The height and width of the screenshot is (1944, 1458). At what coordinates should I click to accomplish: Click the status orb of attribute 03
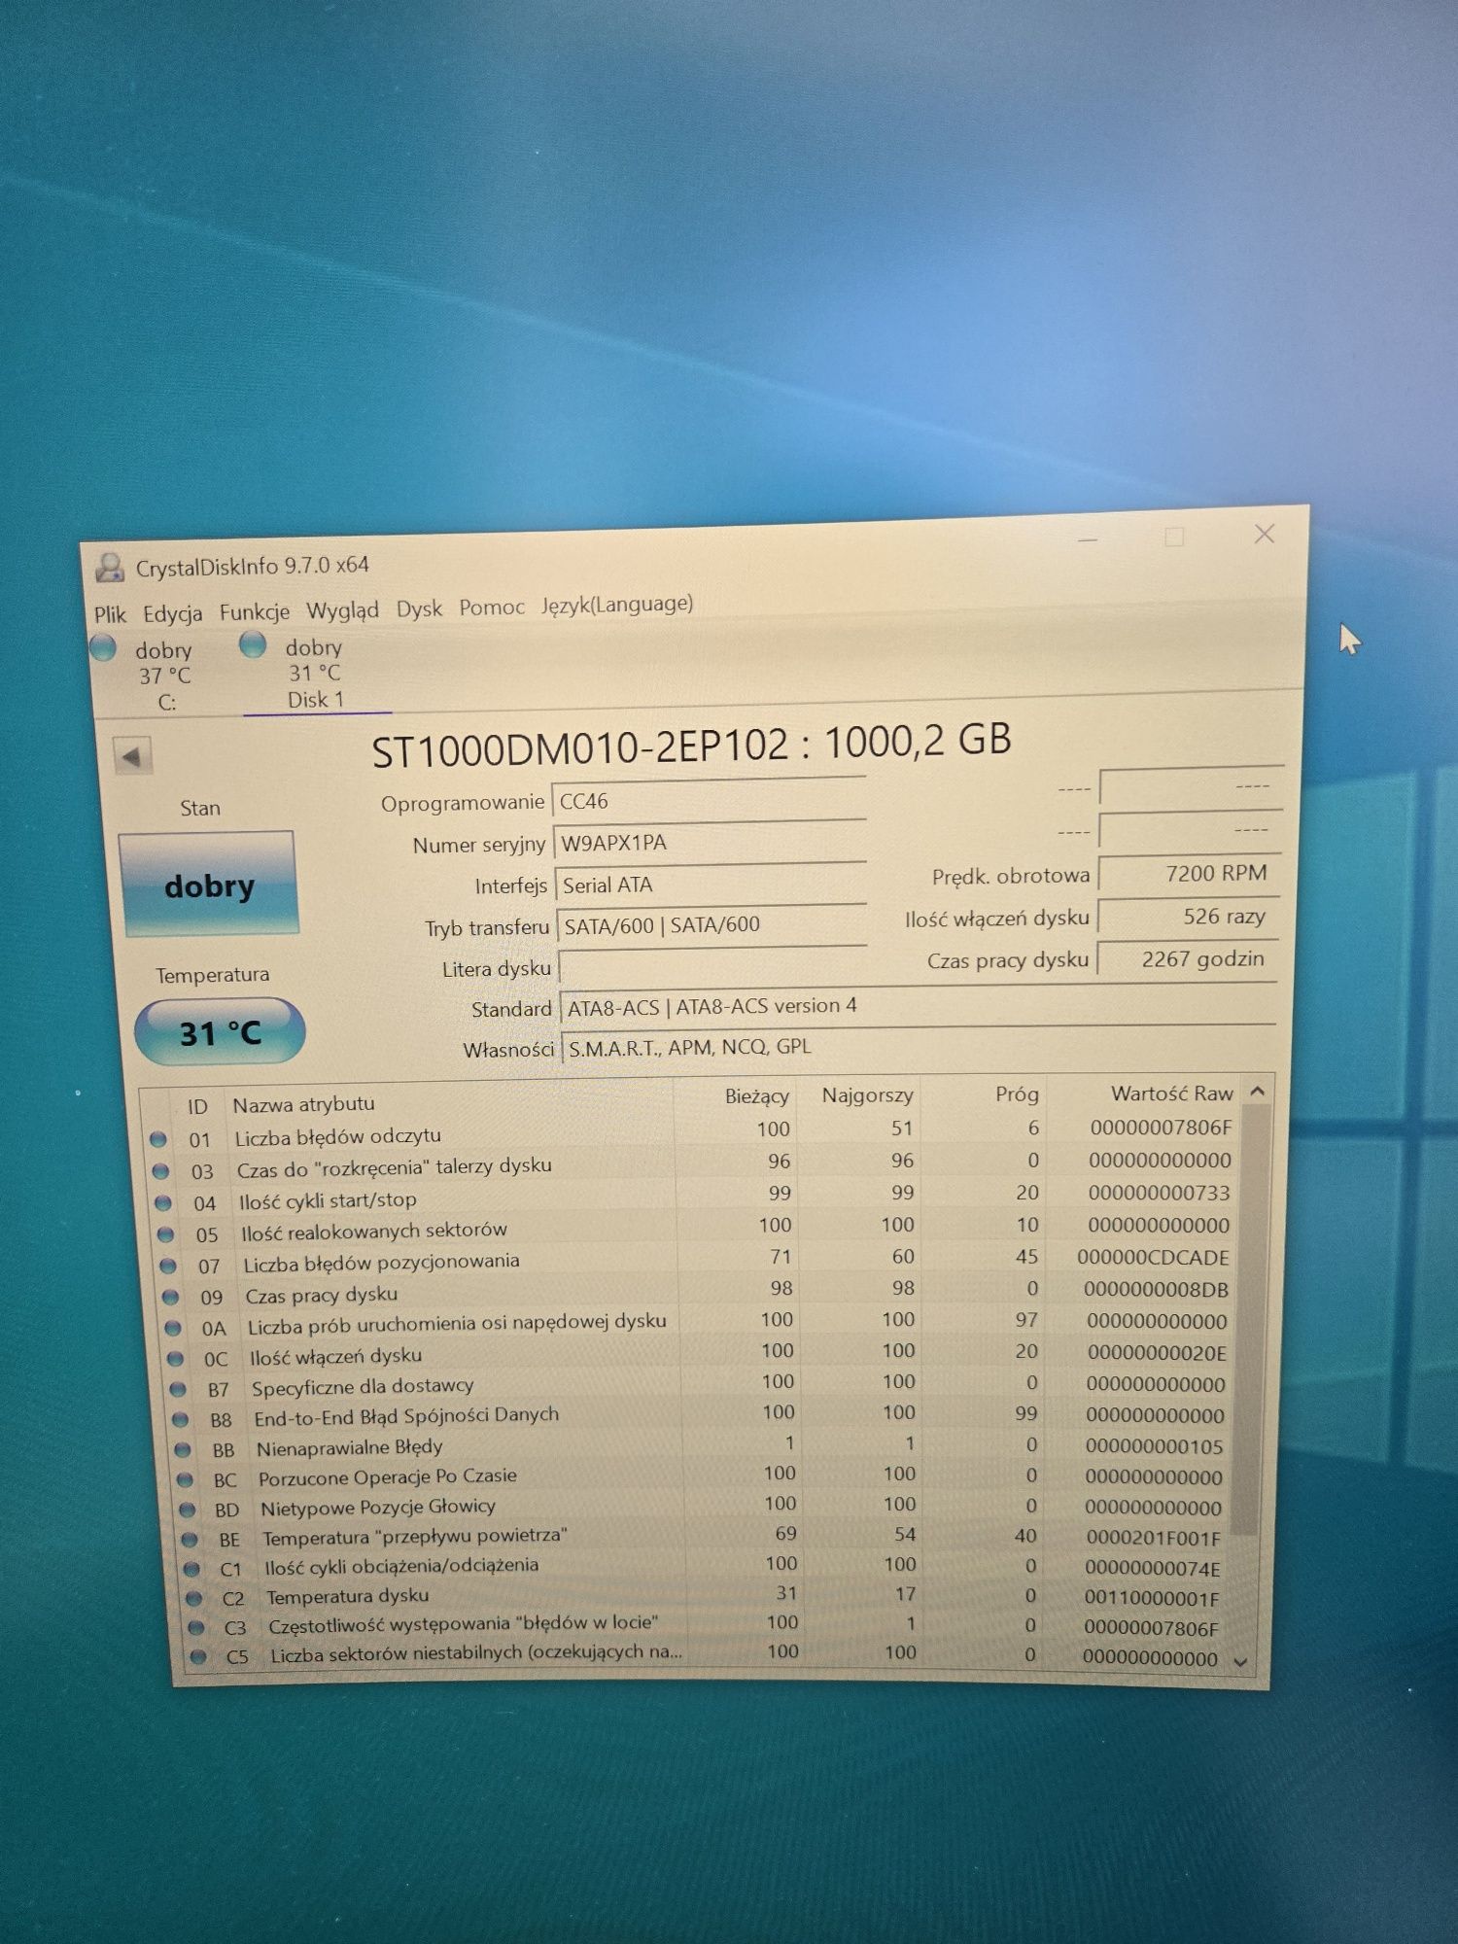coord(160,1171)
